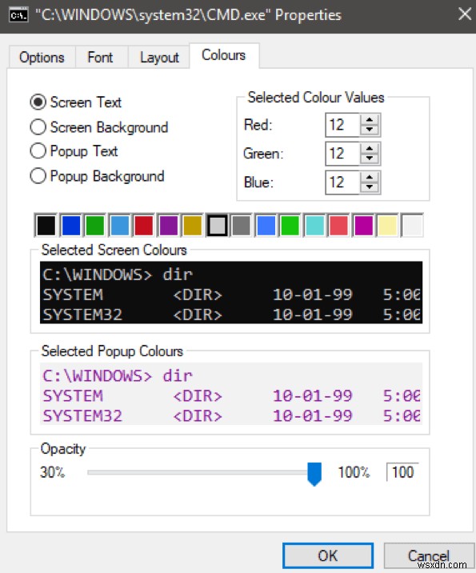Select the Colours tab

[223, 55]
